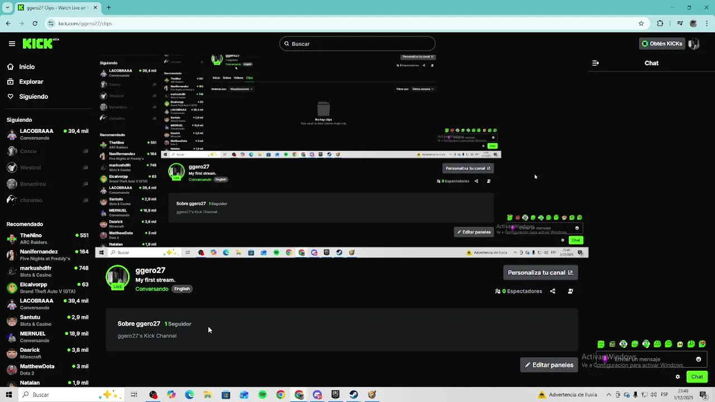Share the ggero27 channel via share icon
The image size is (715, 402).
(x=552, y=291)
